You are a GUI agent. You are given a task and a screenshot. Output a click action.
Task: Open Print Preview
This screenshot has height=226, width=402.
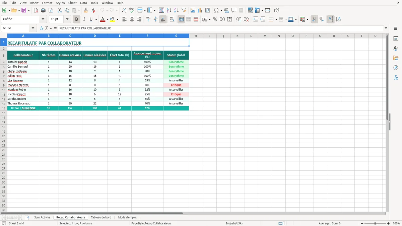[x=51, y=10]
